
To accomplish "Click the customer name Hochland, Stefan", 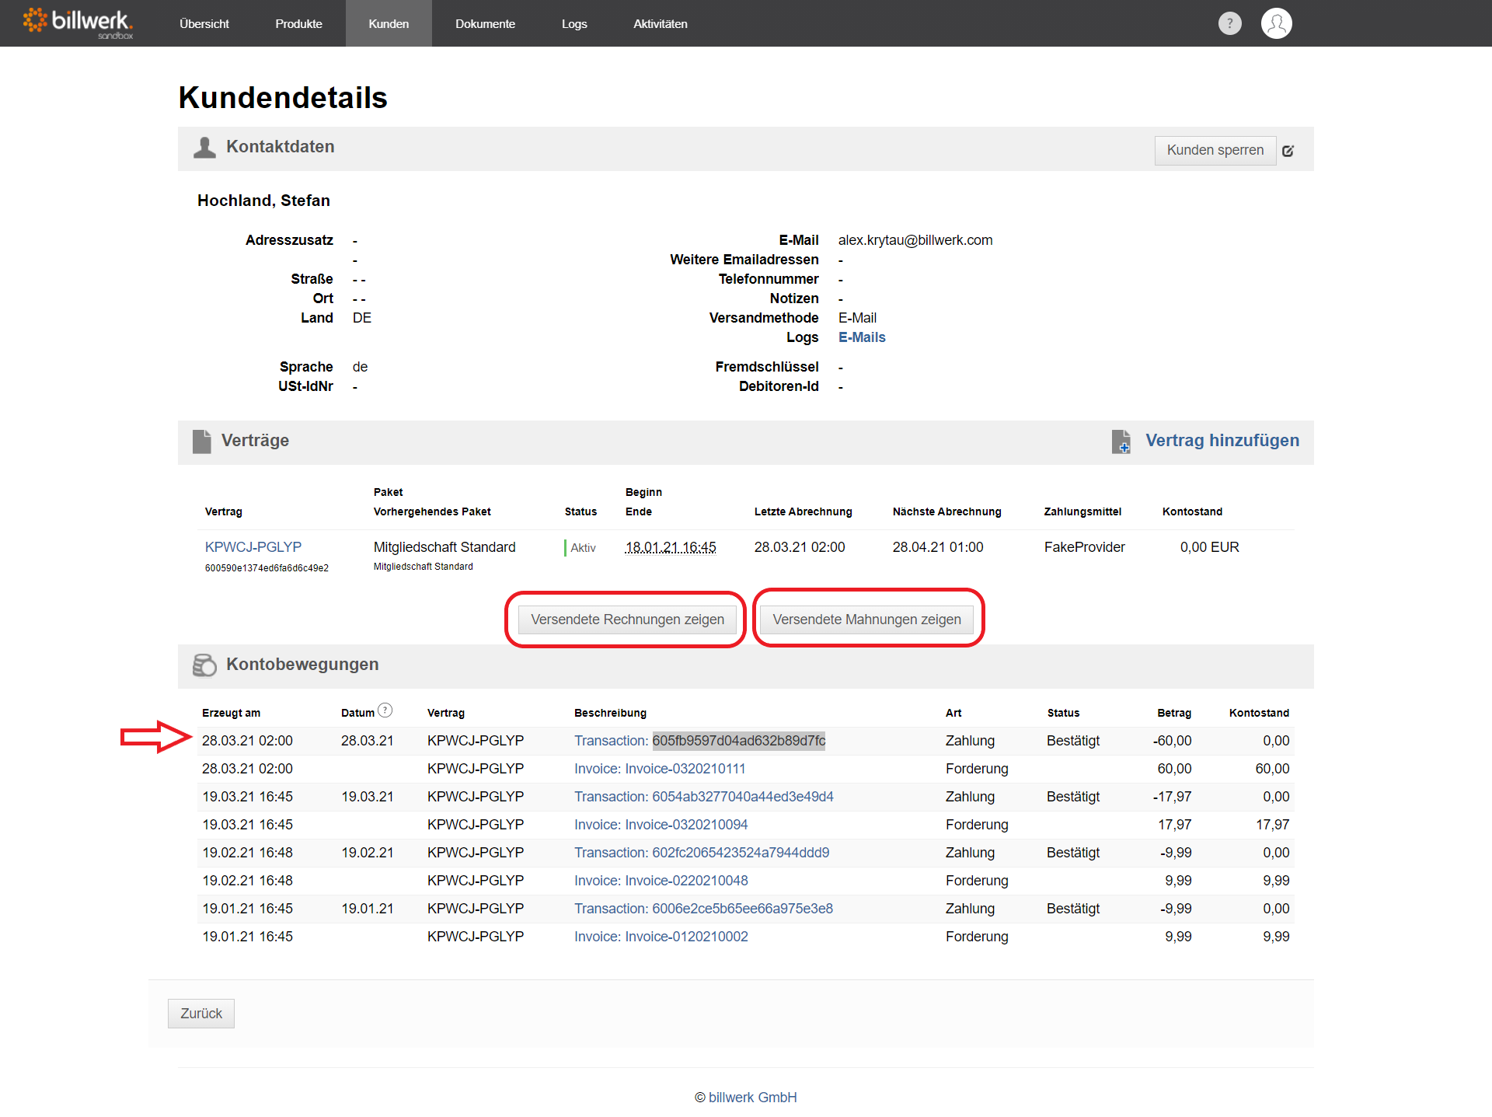I will click(263, 201).
